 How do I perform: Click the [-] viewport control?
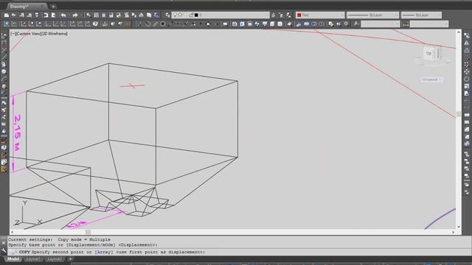pyautogui.click(x=13, y=34)
